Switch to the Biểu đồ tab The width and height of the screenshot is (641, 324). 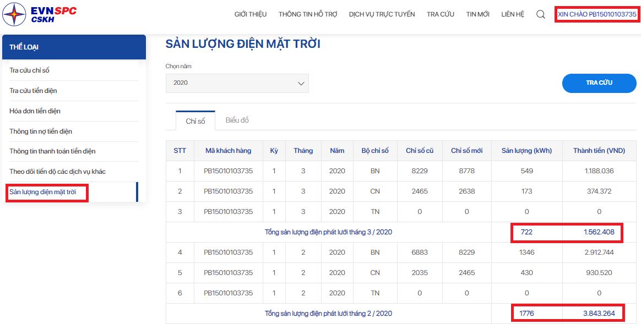coord(237,120)
